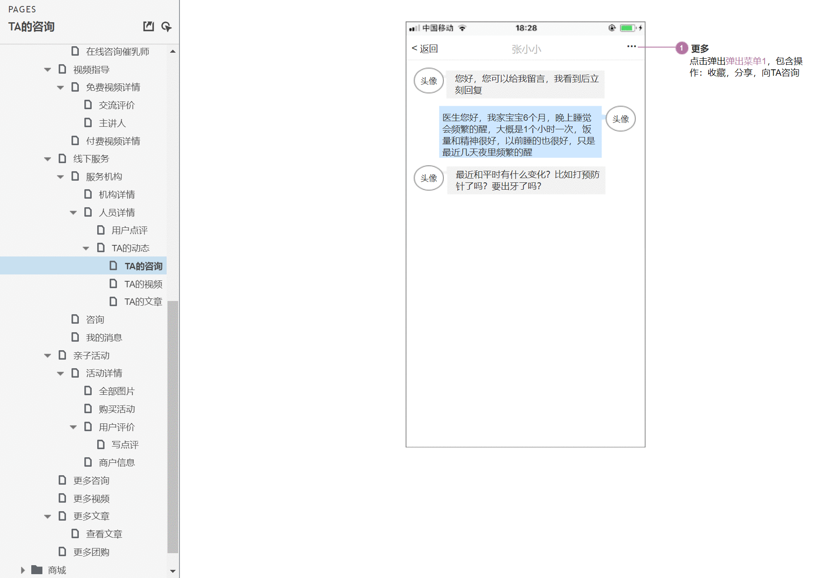Open the 写点评 page
825x578 pixels.
click(125, 444)
